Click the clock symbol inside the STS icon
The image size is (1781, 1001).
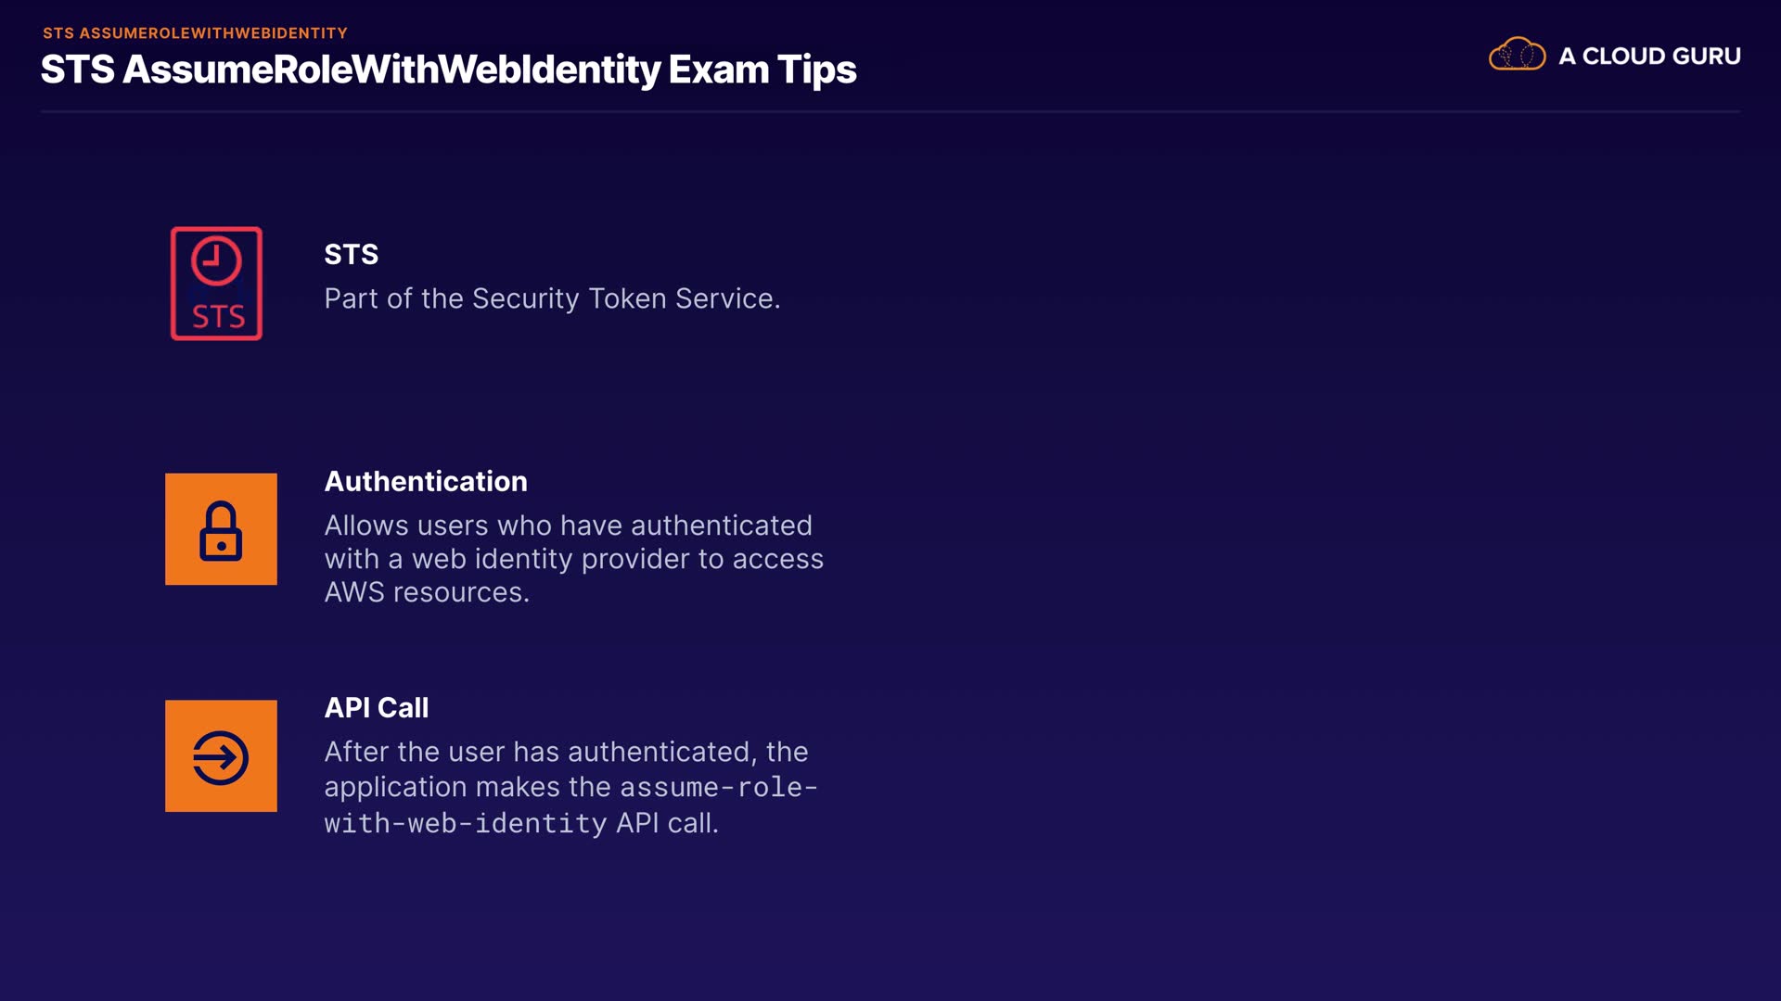[216, 260]
